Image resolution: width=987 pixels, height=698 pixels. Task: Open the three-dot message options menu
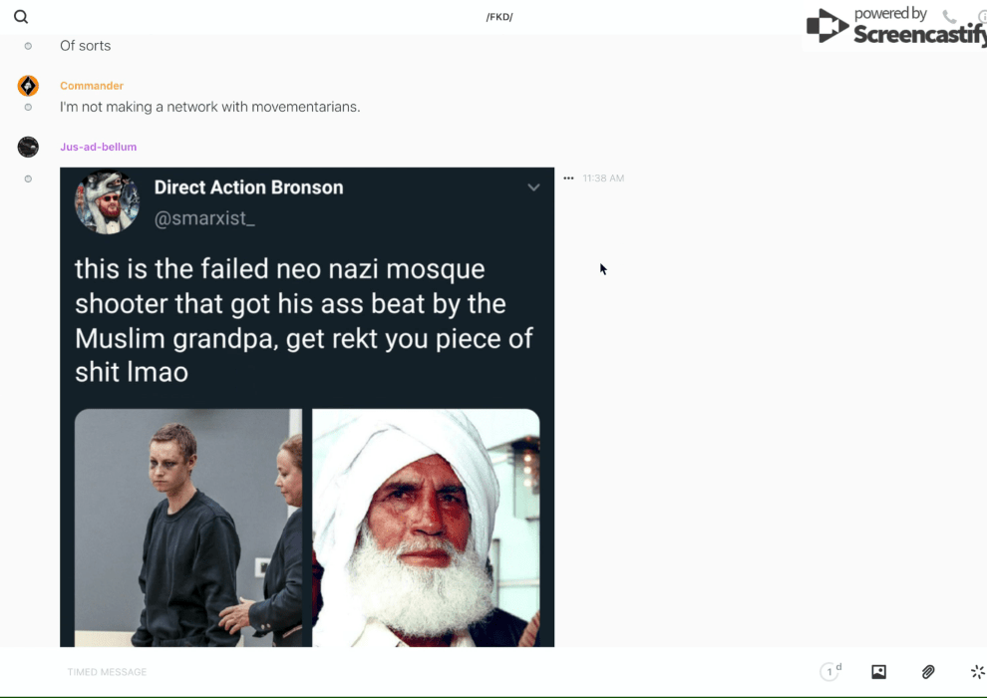(568, 178)
